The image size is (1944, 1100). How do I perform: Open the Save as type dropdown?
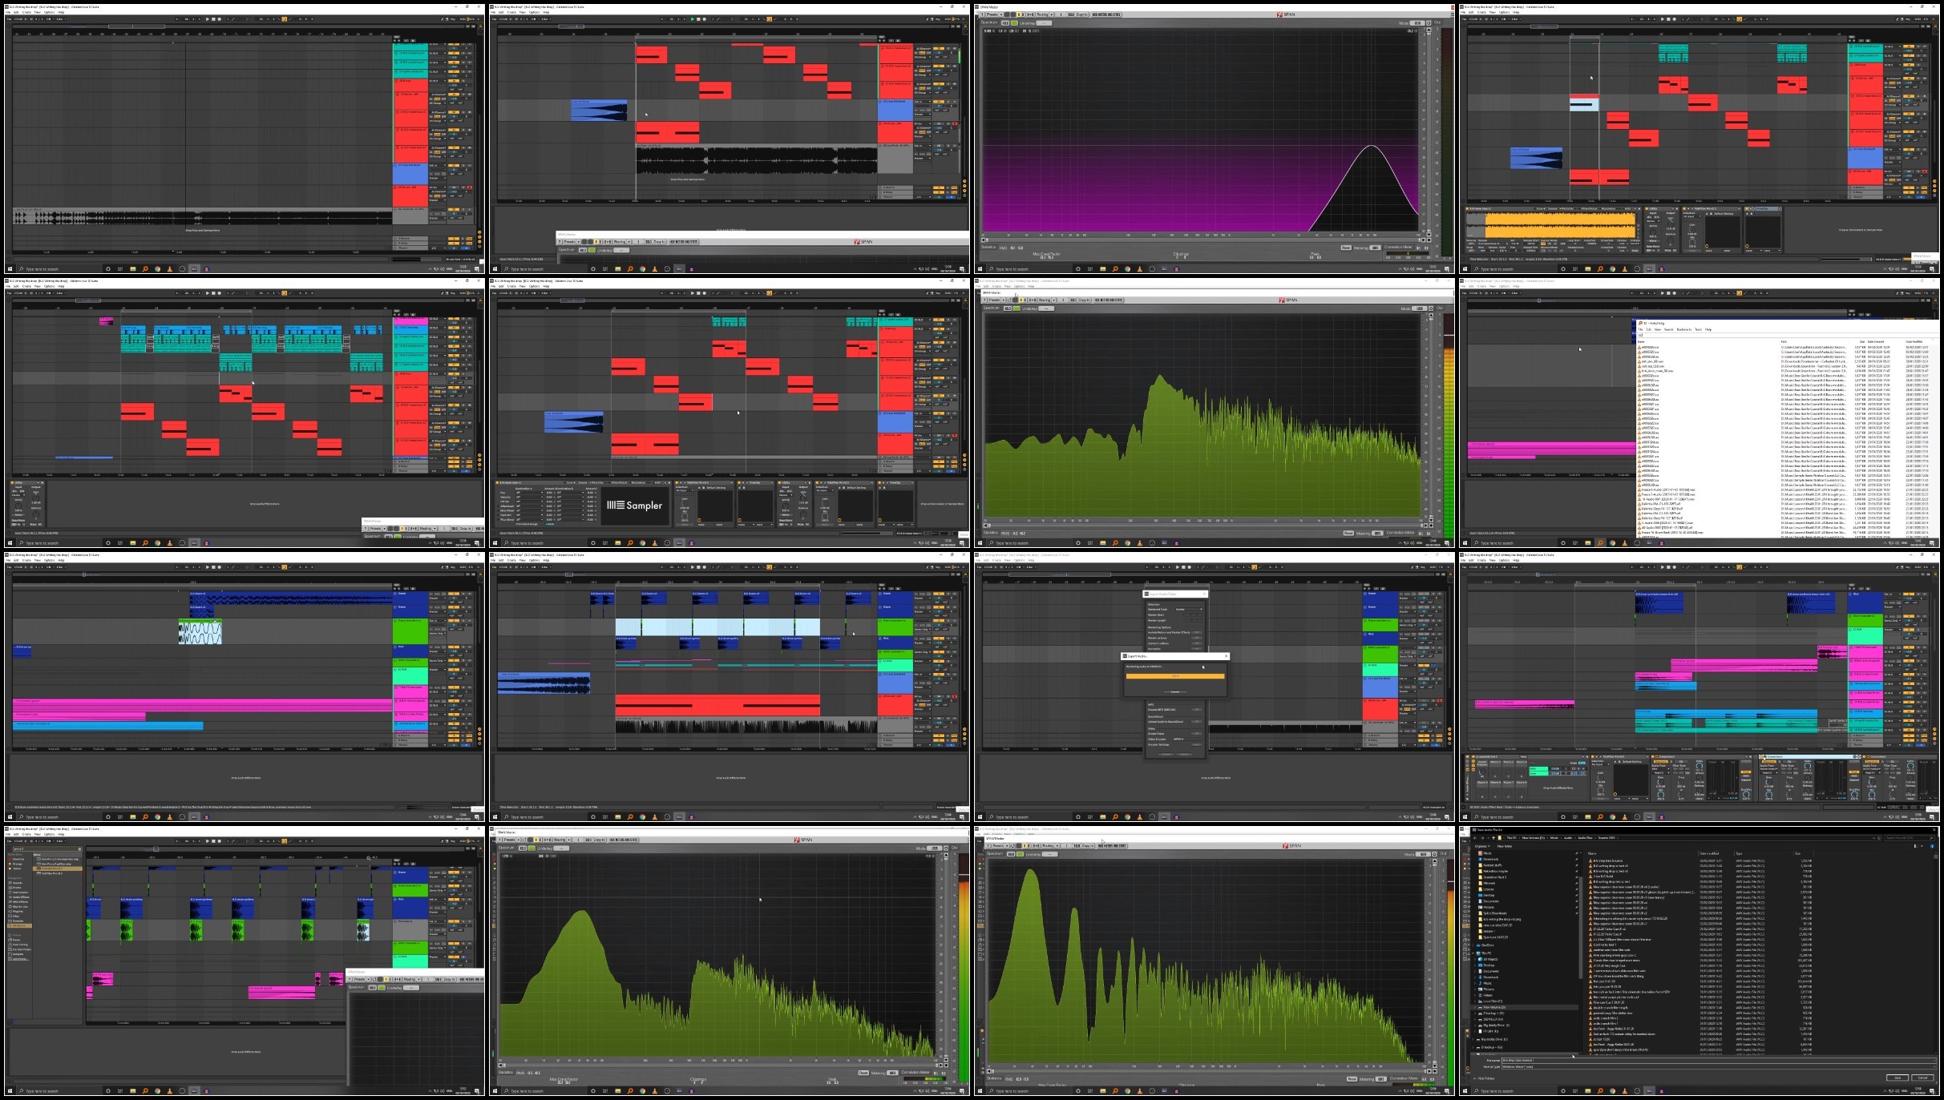coord(1719,1067)
